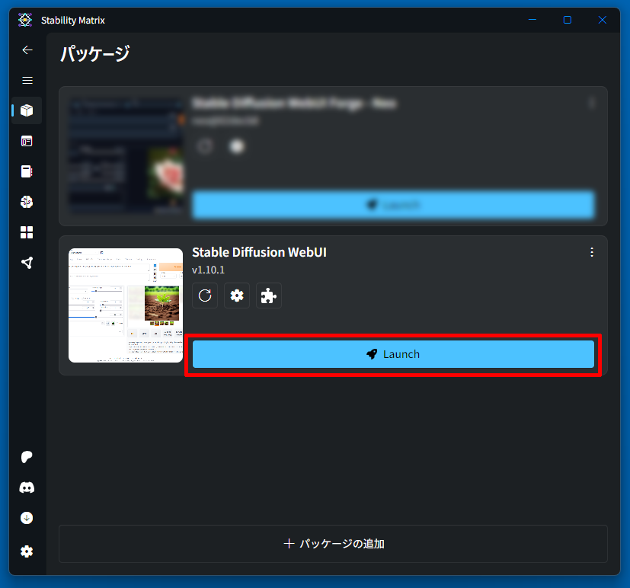The height and width of the screenshot is (588, 630).
Task: Open the three-dot menu on Stable Diffusion WebUI card
Action: (x=592, y=252)
